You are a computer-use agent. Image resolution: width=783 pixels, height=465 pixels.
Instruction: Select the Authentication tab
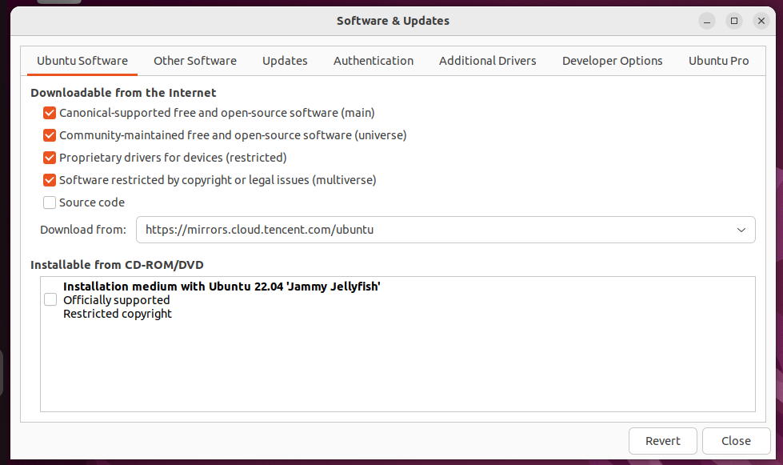[373, 61]
